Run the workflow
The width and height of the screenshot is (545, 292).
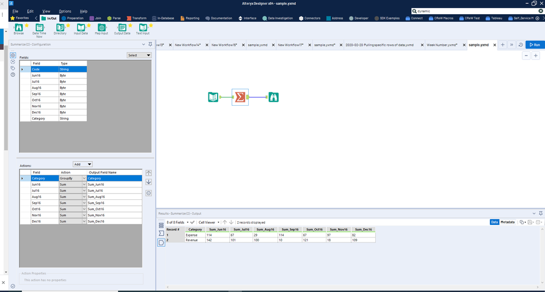coord(535,45)
